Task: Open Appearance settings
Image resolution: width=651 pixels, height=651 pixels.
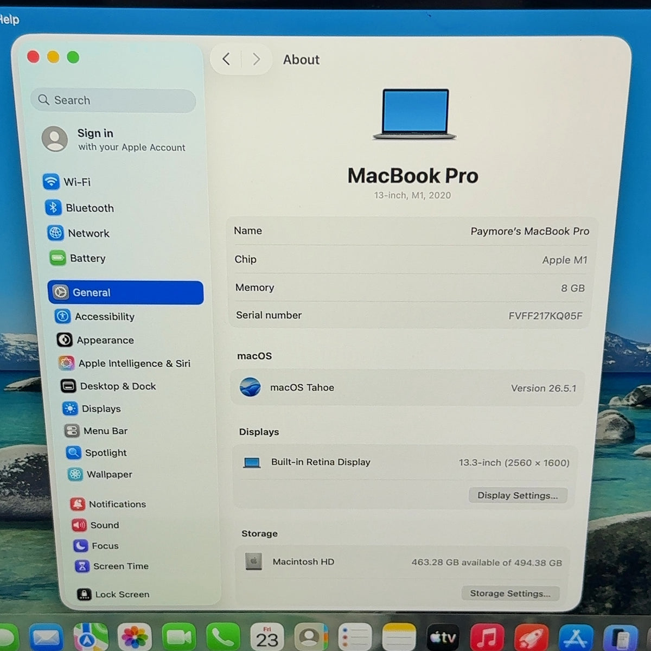Action: pyautogui.click(x=95, y=340)
